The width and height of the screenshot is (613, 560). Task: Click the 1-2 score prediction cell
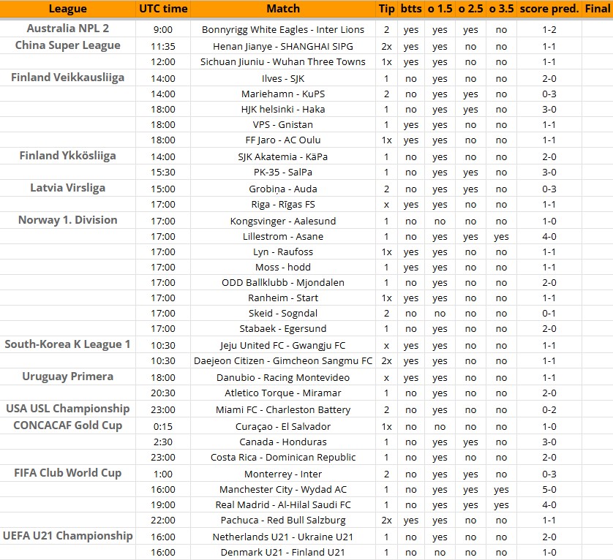549,30
